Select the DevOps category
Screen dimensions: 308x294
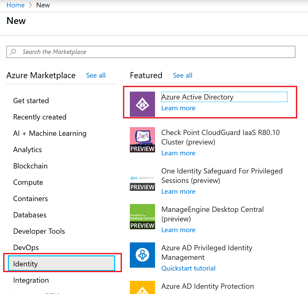click(25, 247)
